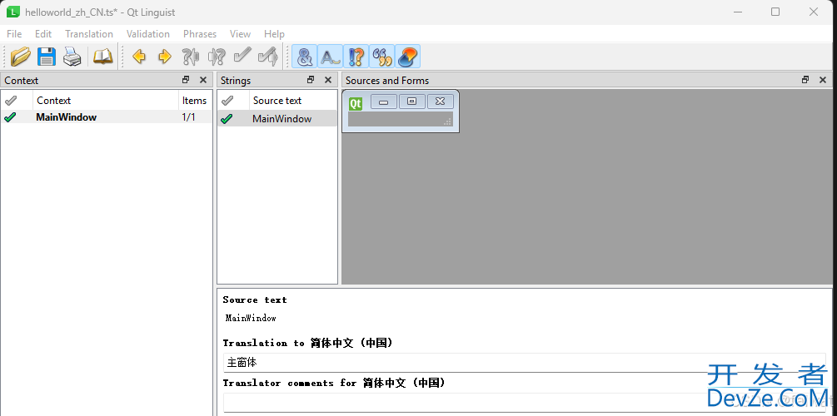837x416 pixels.
Task: Click the MainWindow source text in editor
Action: pos(251,319)
